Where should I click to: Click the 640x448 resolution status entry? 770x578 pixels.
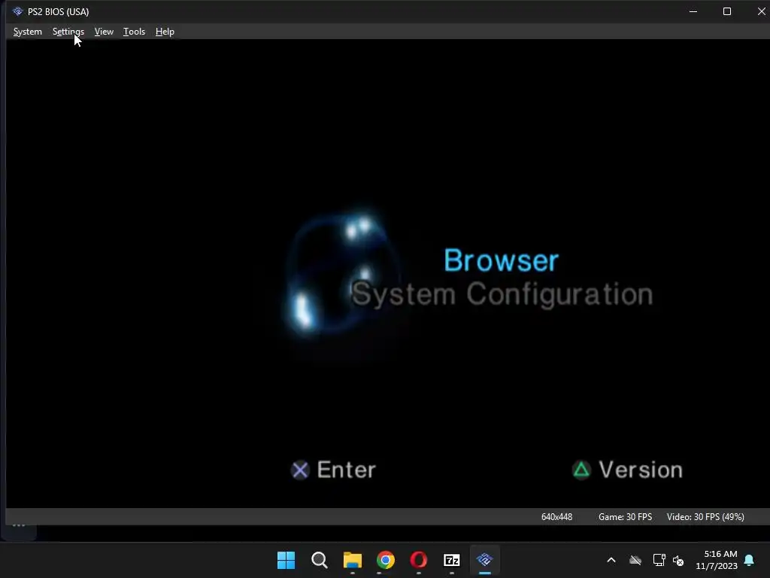556,516
